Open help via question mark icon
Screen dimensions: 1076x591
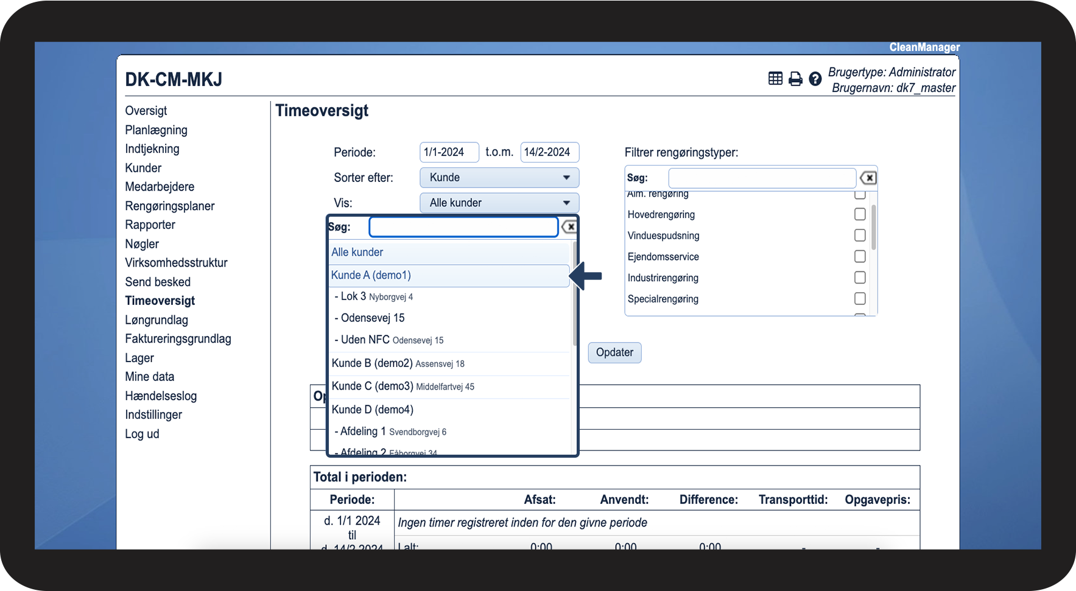tap(815, 79)
